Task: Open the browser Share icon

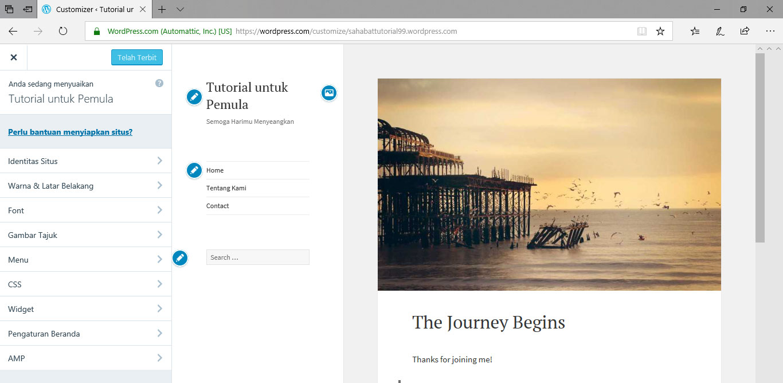Action: (x=745, y=32)
